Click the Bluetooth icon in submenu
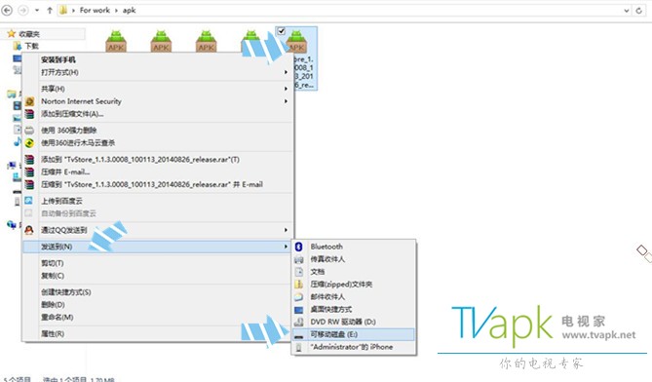This screenshot has width=652, height=382. pyautogui.click(x=298, y=247)
